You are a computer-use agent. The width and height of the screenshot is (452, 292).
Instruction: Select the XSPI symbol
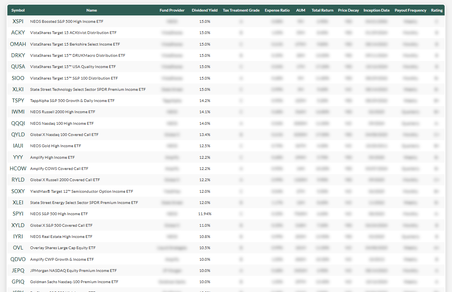[x=18, y=22]
